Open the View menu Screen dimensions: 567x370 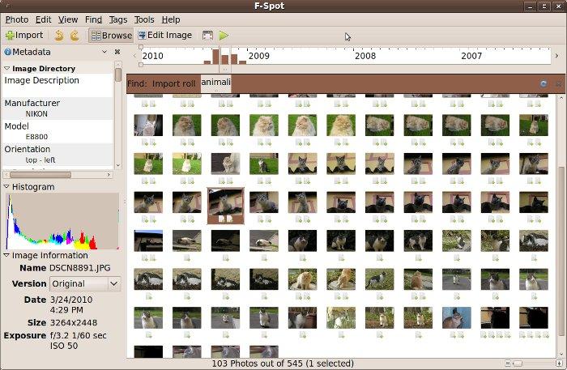point(68,19)
